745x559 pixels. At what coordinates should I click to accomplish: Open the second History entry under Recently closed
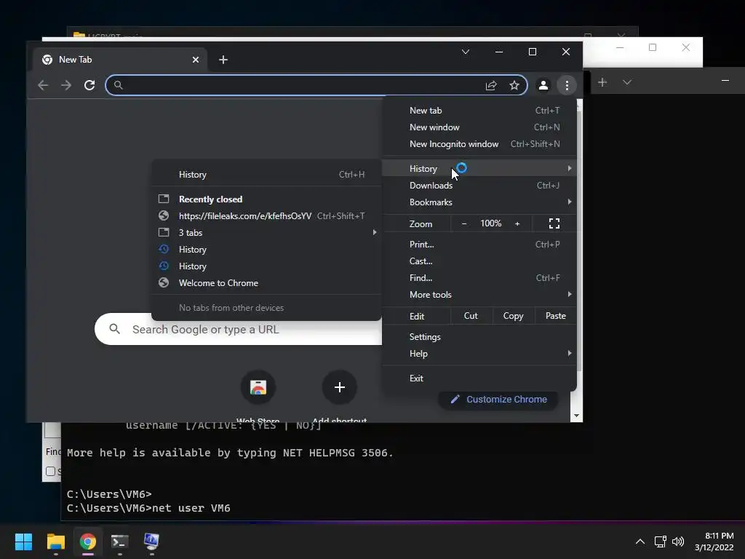[266, 266]
